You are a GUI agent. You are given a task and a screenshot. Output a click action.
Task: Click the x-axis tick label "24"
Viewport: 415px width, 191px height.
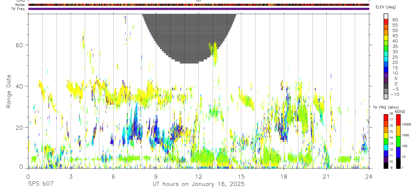[369, 177]
